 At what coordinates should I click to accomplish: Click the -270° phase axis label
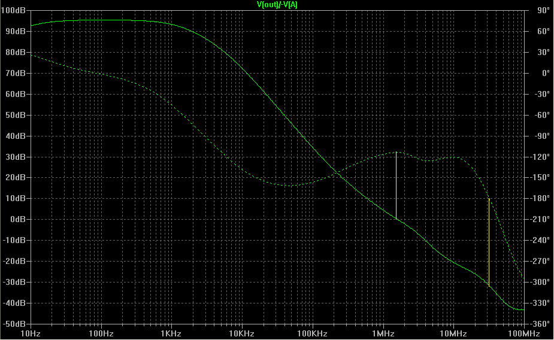tap(540, 261)
